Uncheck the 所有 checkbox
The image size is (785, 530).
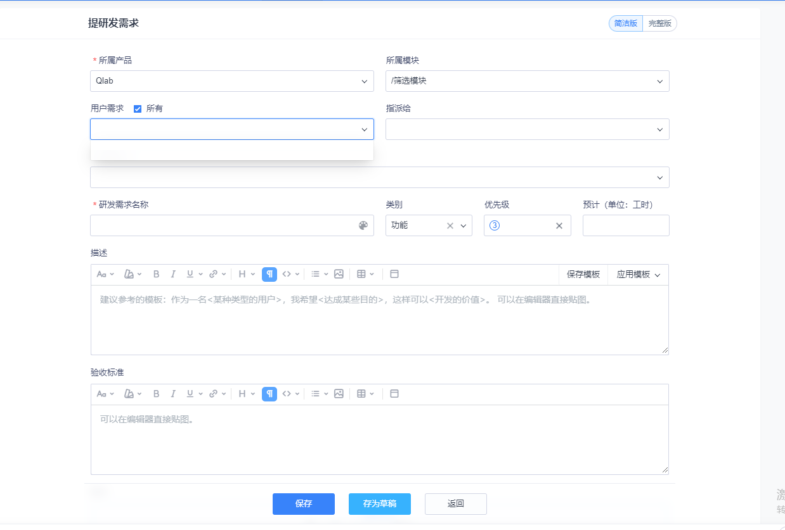coord(138,109)
